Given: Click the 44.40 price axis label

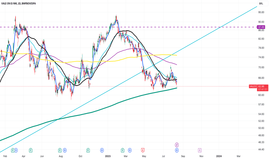Looking at the screenshot, I should [261, 149].
